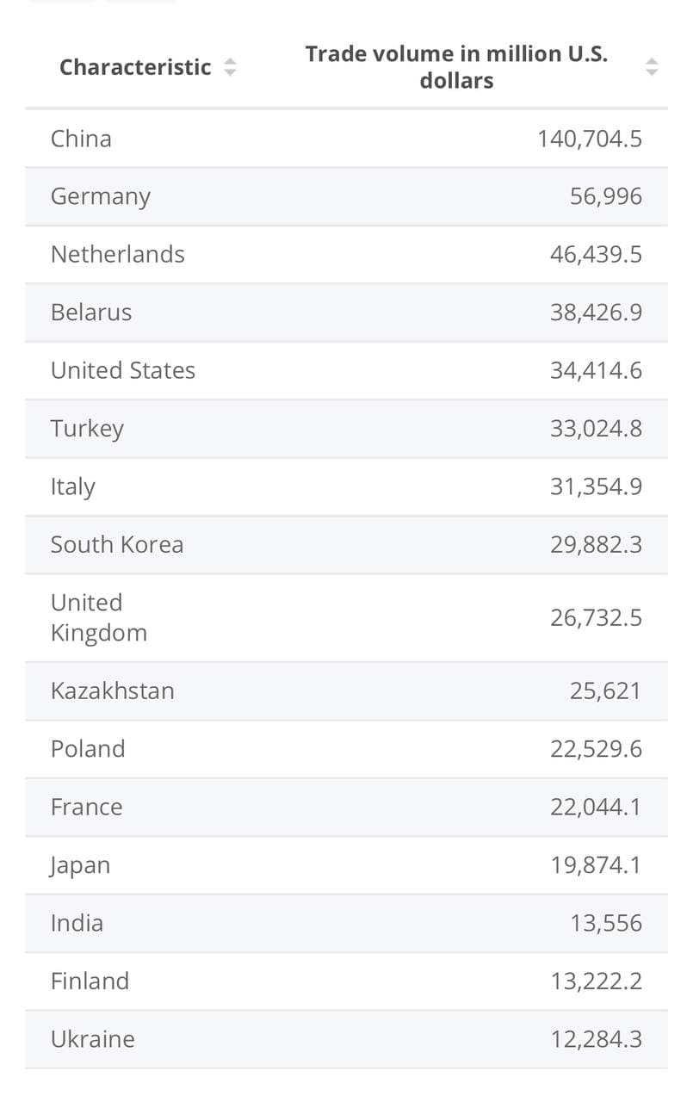Select France's trade value 22,044.1
Screen dimensions: 693x1102
pyautogui.click(x=596, y=807)
